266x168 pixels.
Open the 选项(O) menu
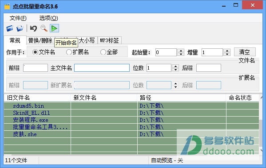48,18
